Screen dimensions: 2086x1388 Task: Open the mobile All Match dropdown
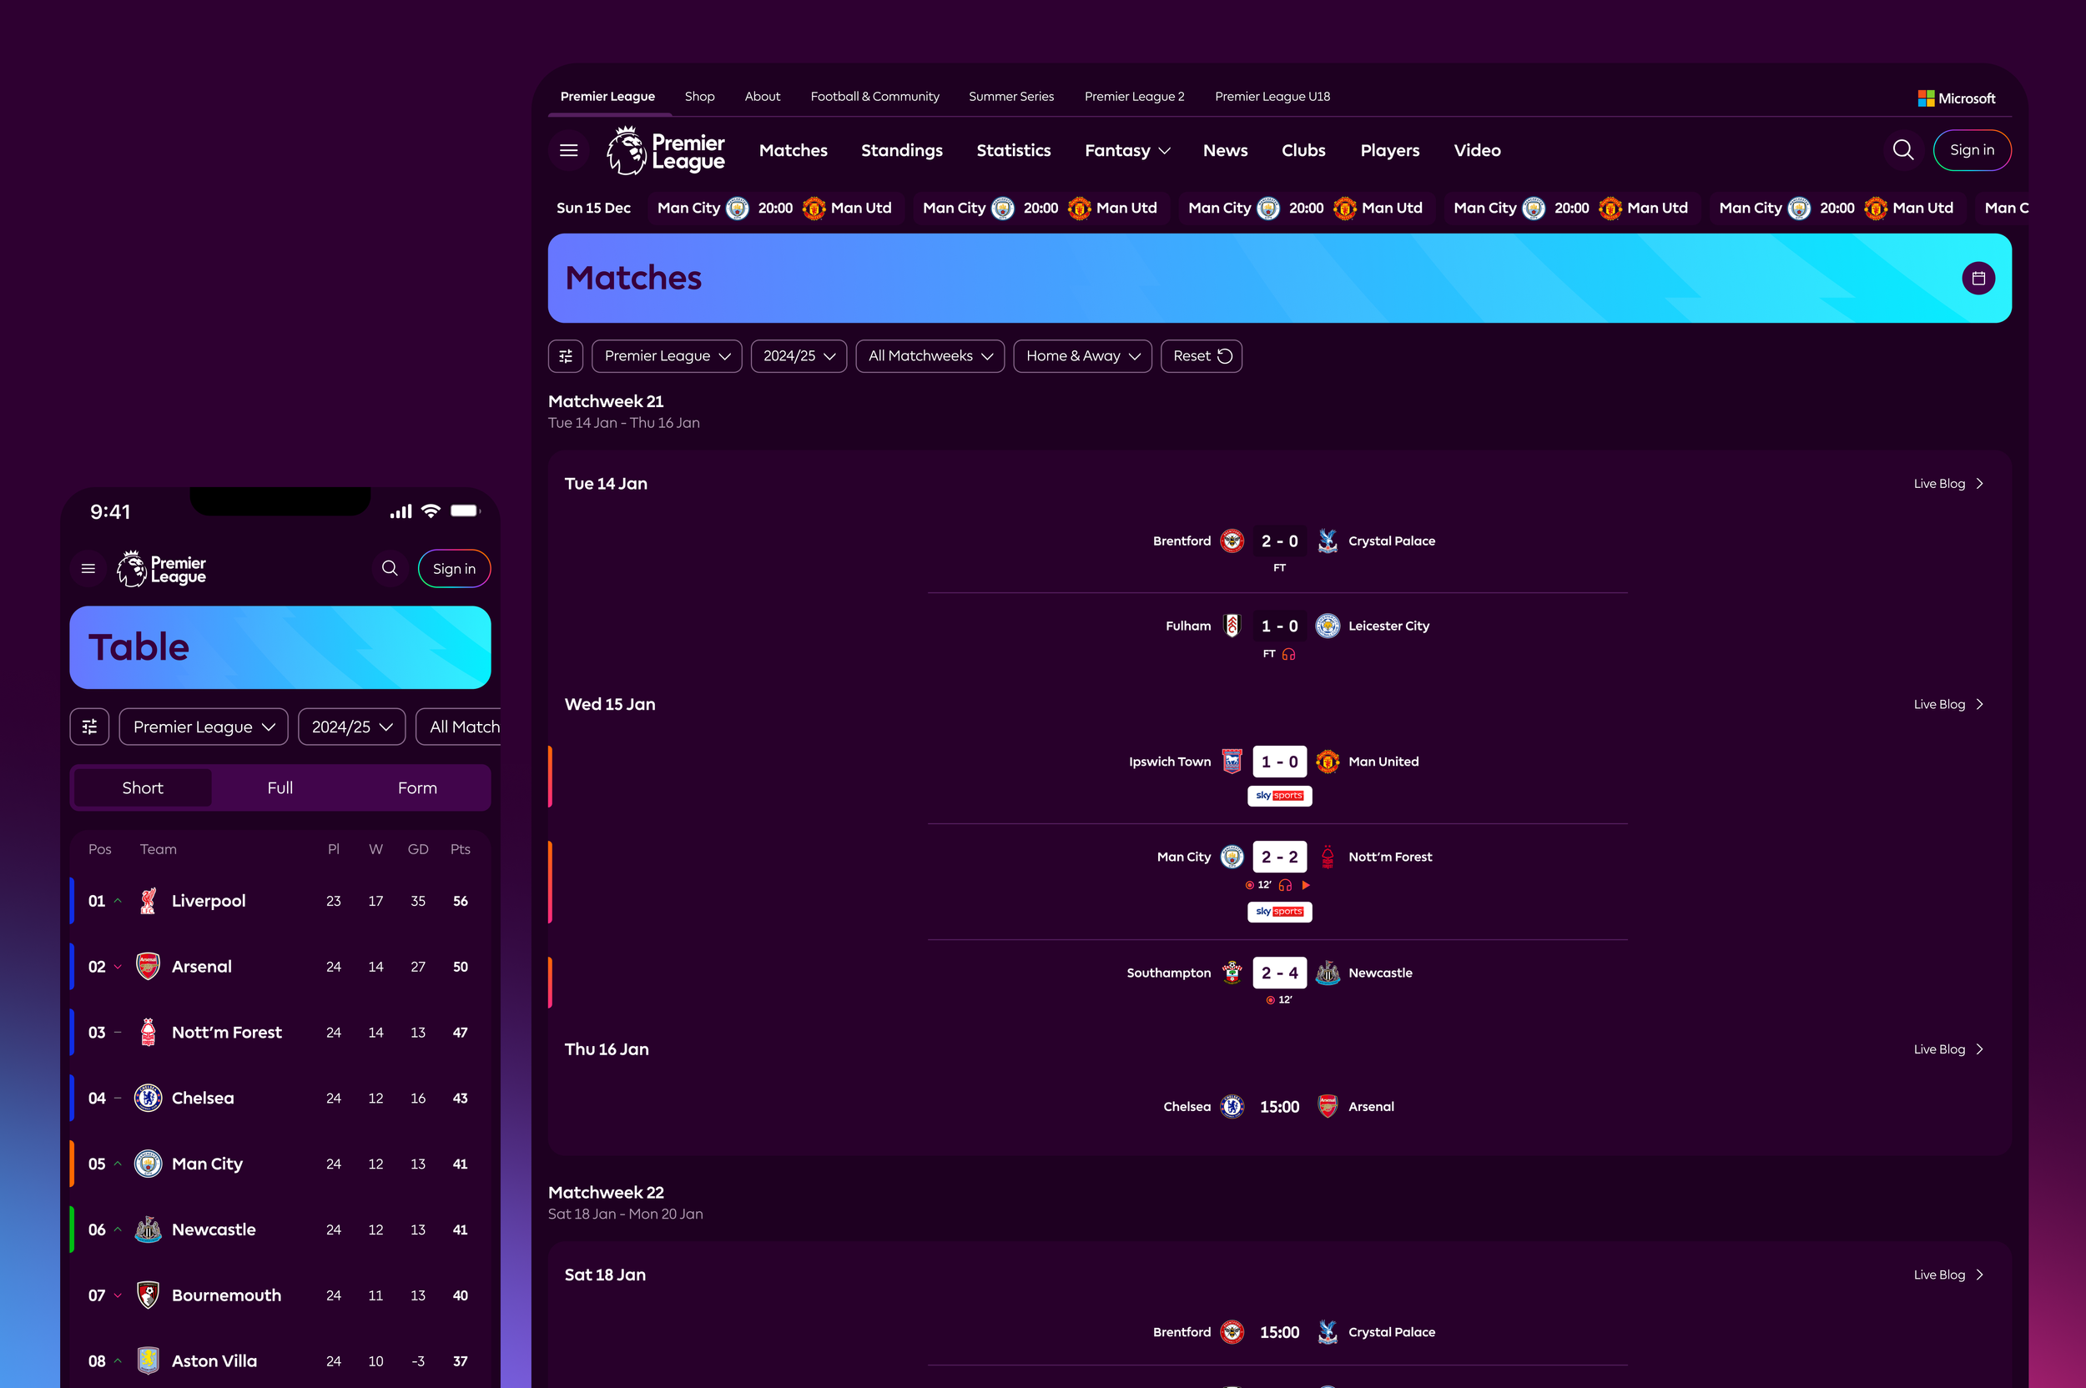click(459, 727)
